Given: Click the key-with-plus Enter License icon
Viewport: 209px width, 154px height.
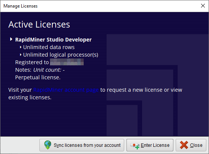Looking at the screenshot, I should (x=135, y=146).
